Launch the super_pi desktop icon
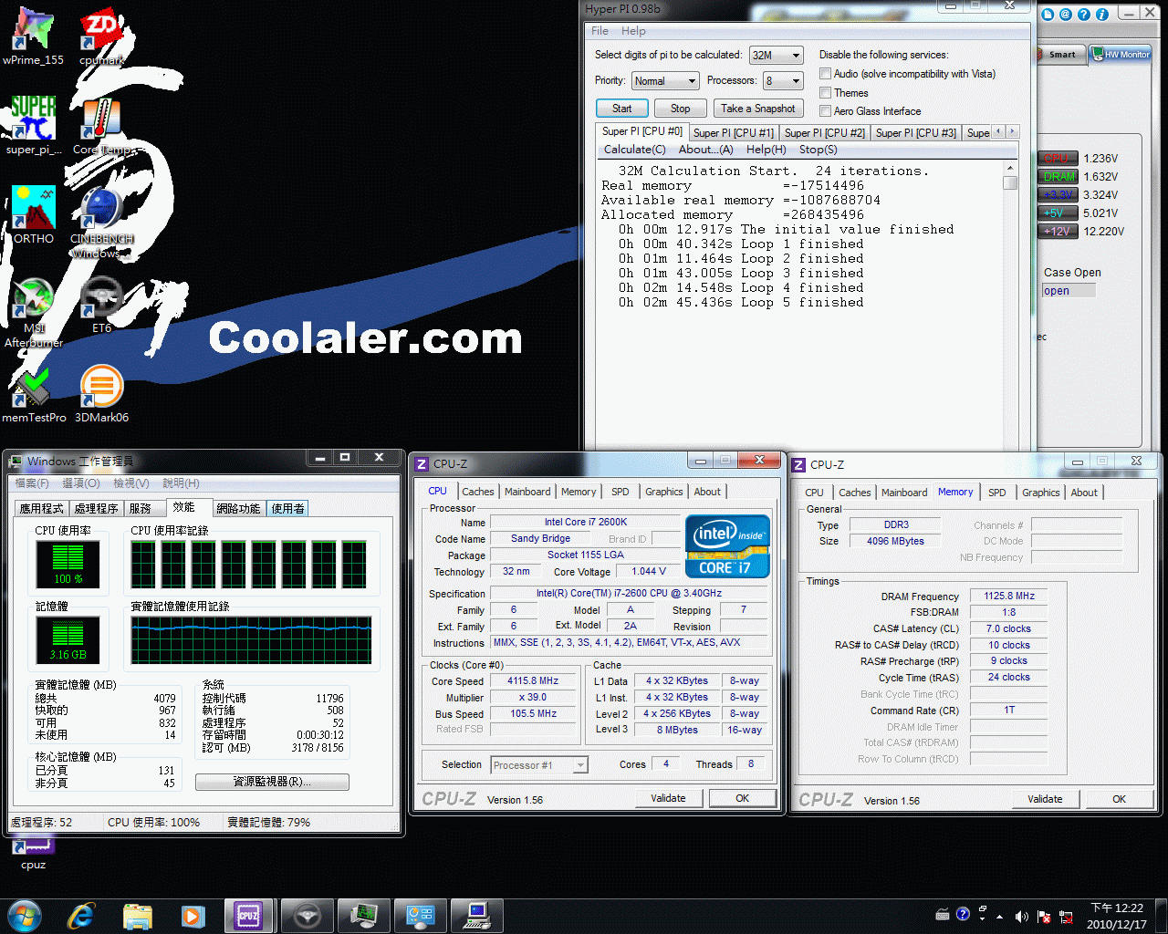 tap(34, 126)
